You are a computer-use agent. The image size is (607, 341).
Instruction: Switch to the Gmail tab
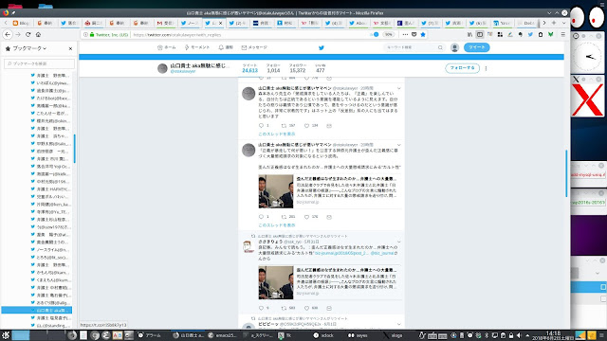pyautogui.click(x=166, y=23)
